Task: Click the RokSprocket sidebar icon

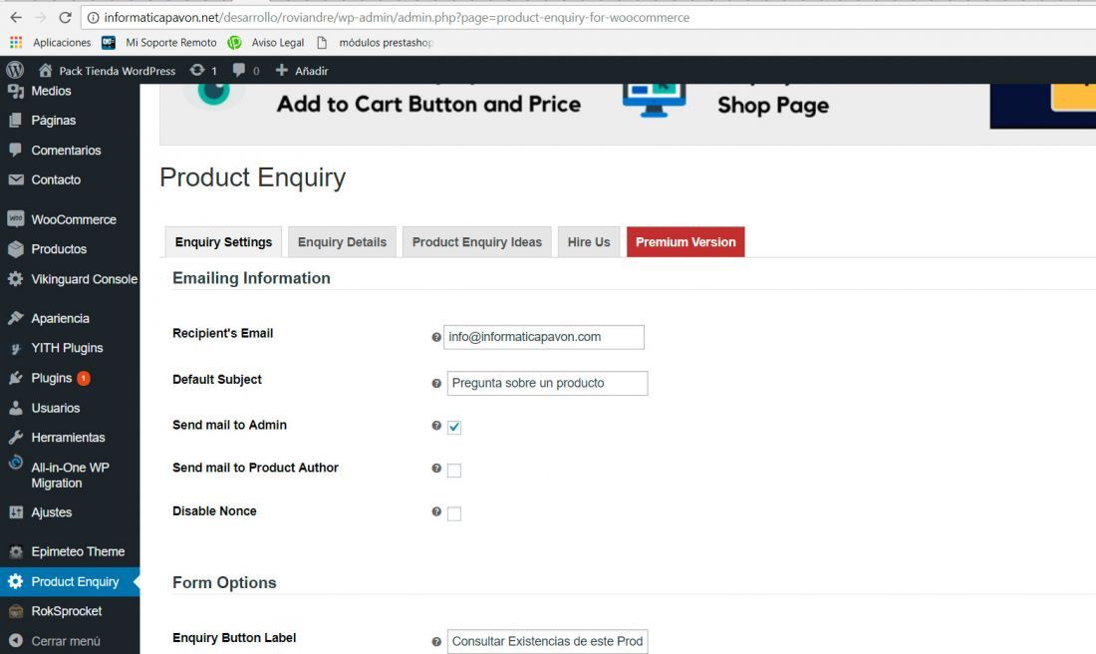Action: tap(15, 611)
